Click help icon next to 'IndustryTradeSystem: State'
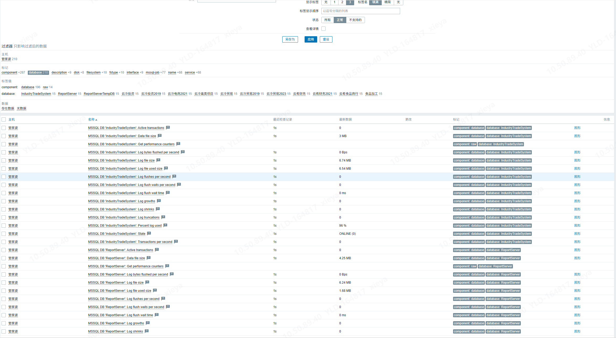Image resolution: width=616 pixels, height=338 pixels. (x=149, y=233)
